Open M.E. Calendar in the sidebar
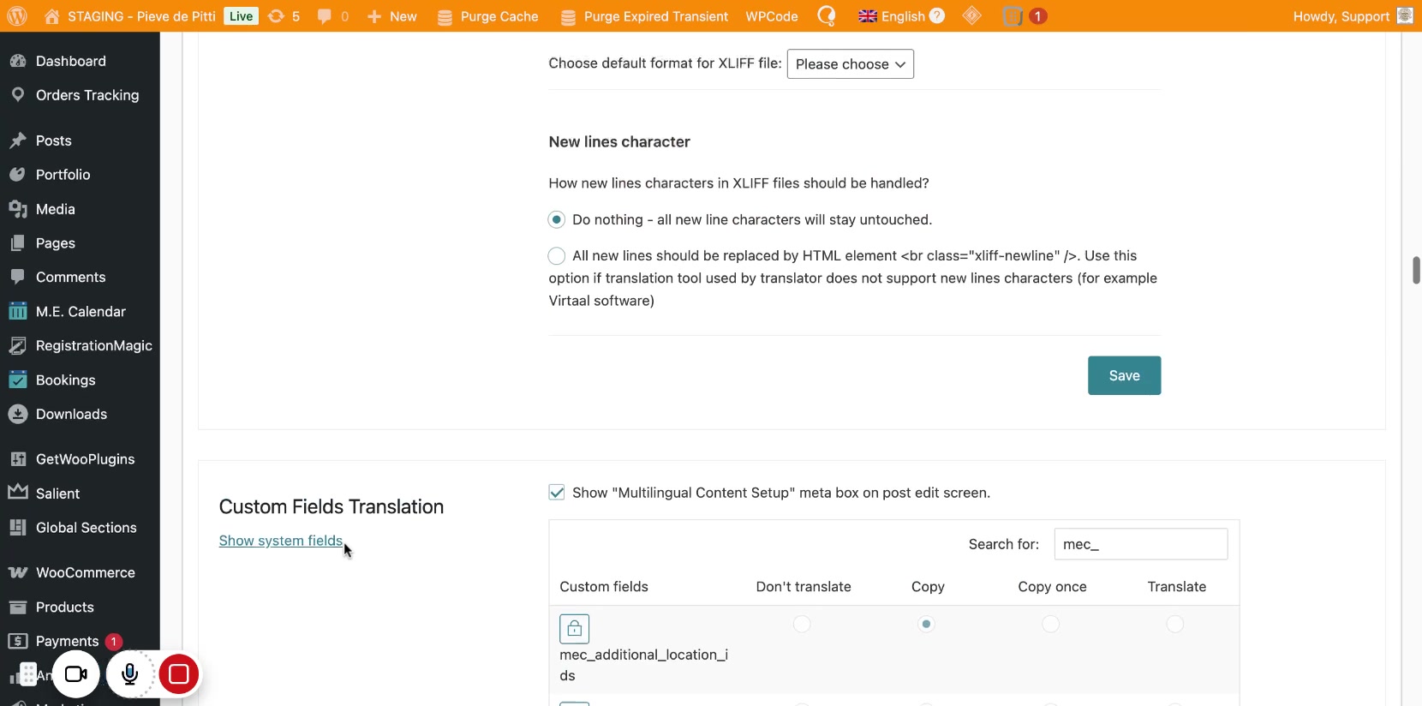1422x706 pixels. pyautogui.click(x=81, y=312)
